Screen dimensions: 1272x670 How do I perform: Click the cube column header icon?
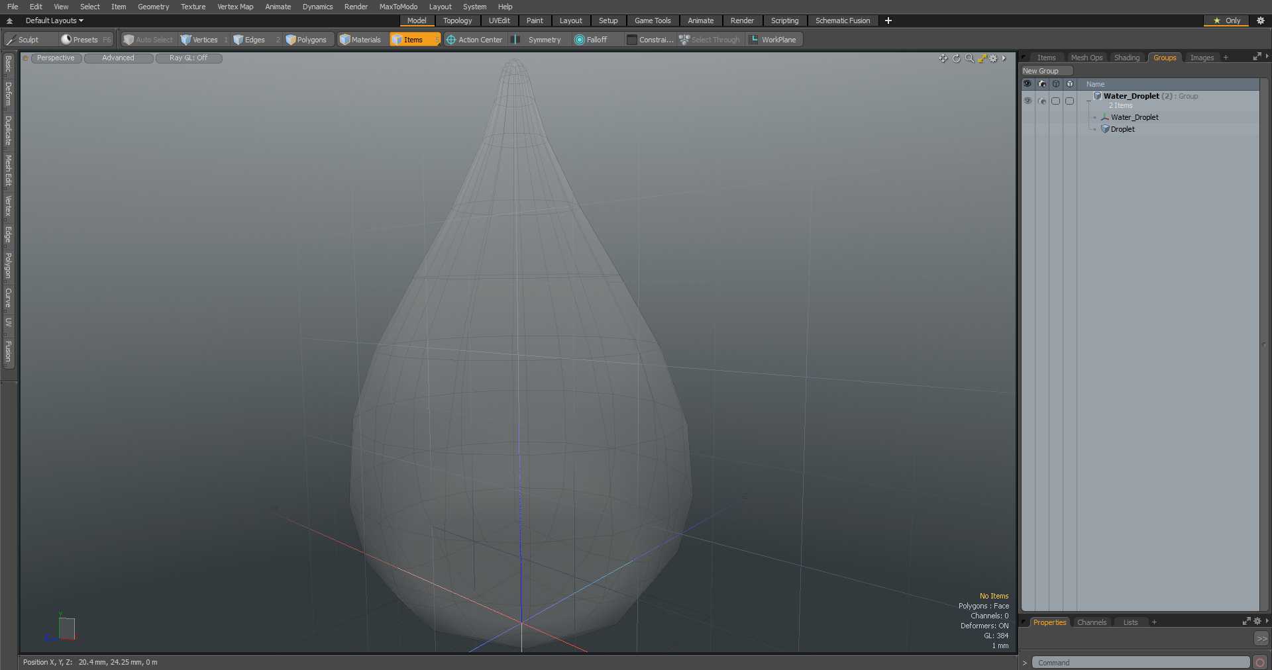(1070, 84)
